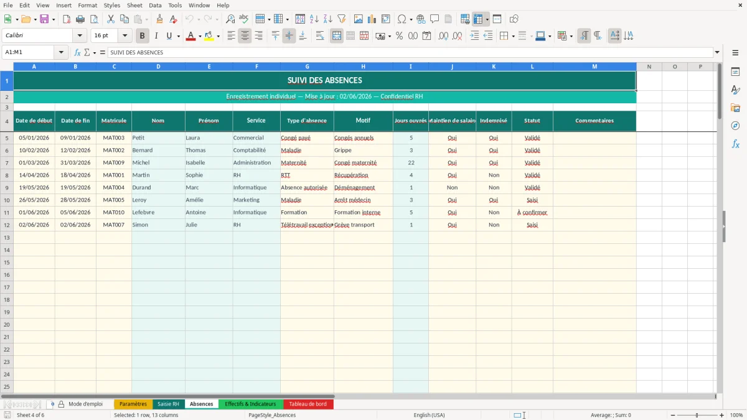Click the Insert Image icon
747x420 pixels.
(359, 19)
